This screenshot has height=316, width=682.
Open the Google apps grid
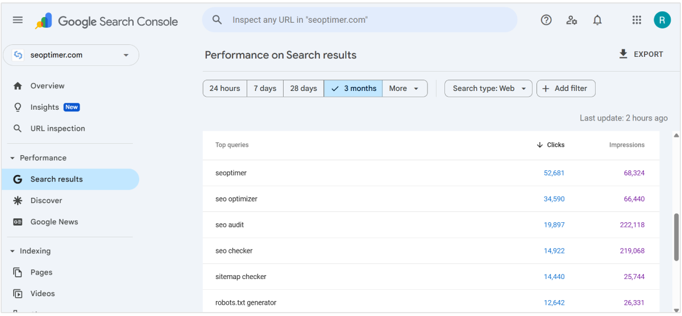click(x=637, y=20)
